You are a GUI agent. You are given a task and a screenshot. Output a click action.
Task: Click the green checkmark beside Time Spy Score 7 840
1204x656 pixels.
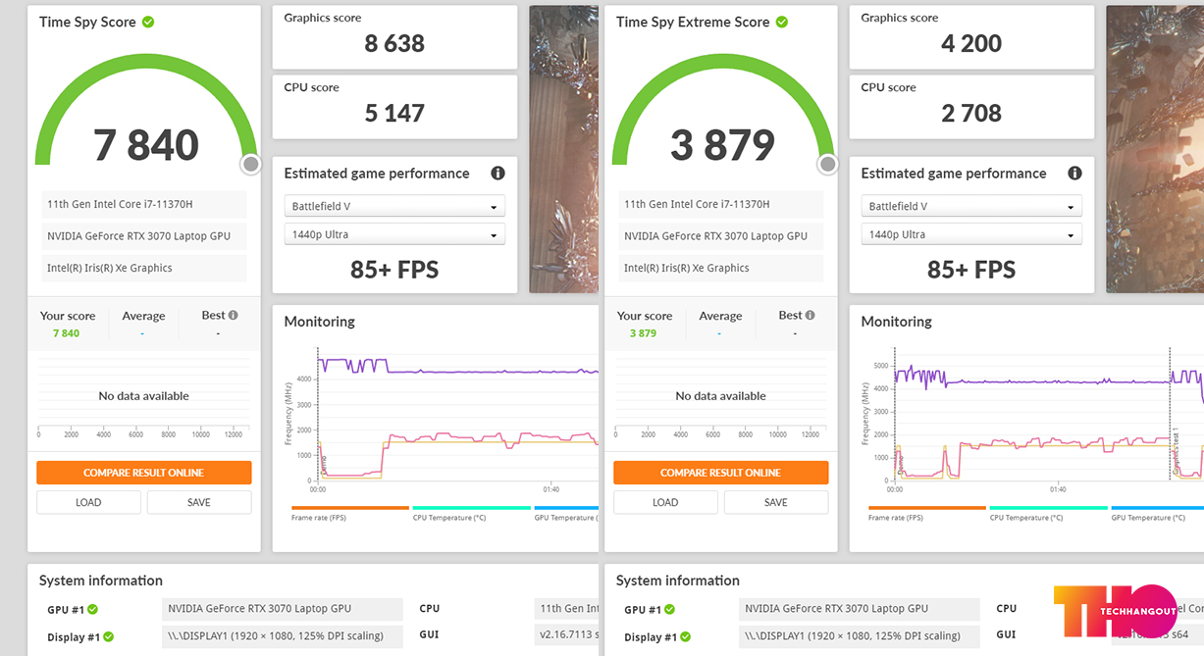(148, 22)
